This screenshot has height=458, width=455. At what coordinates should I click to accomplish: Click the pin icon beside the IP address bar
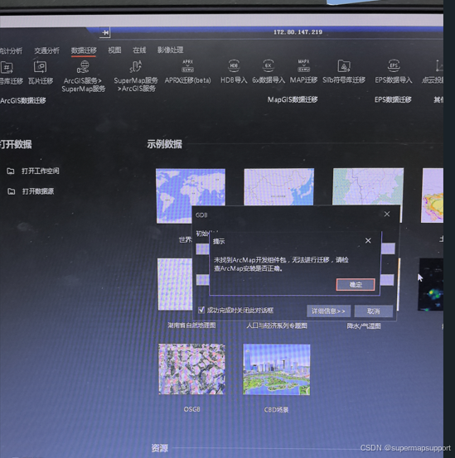pyautogui.click(x=105, y=32)
